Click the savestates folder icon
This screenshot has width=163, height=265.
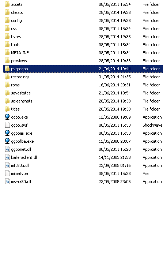7,93
